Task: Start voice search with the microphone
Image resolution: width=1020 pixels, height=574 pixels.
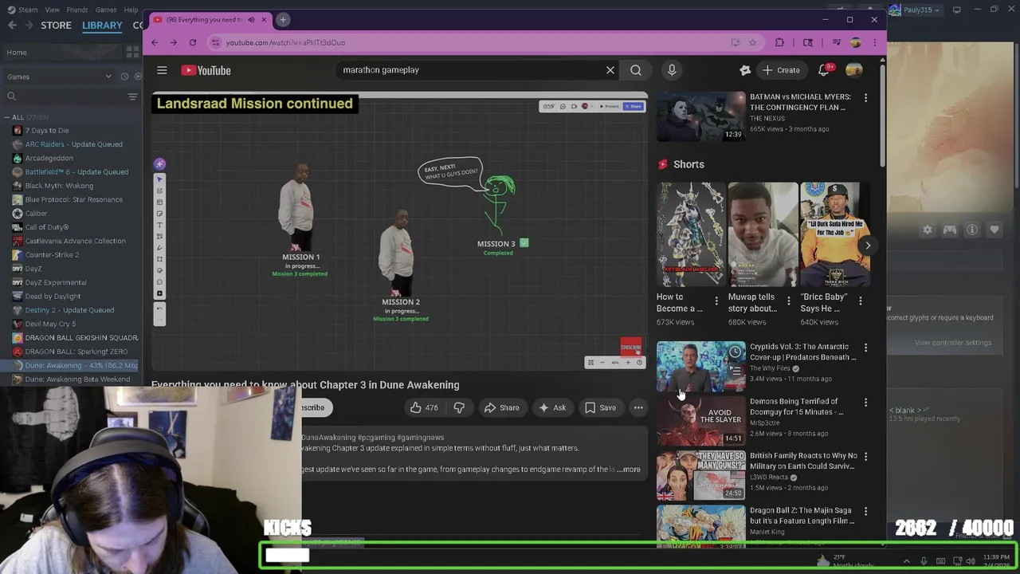Action: click(672, 70)
